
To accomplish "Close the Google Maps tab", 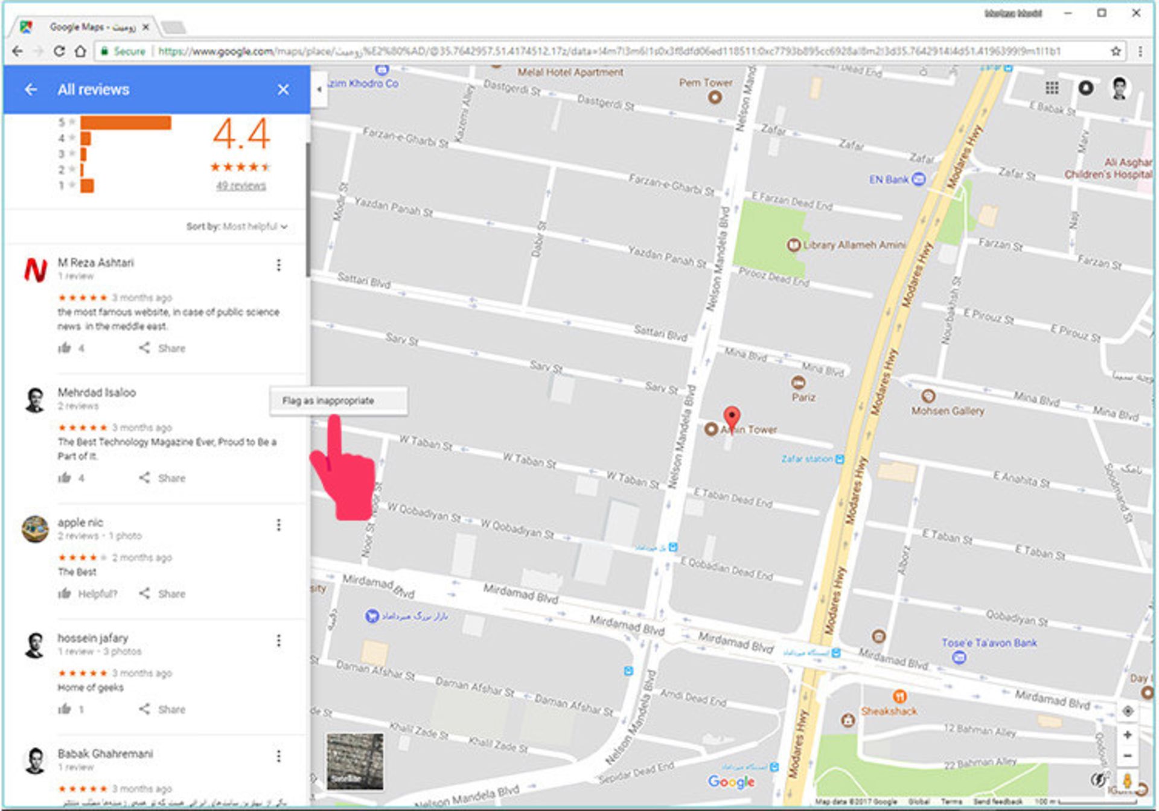I will (145, 27).
